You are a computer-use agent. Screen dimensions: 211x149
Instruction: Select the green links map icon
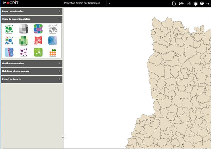pos(38,52)
